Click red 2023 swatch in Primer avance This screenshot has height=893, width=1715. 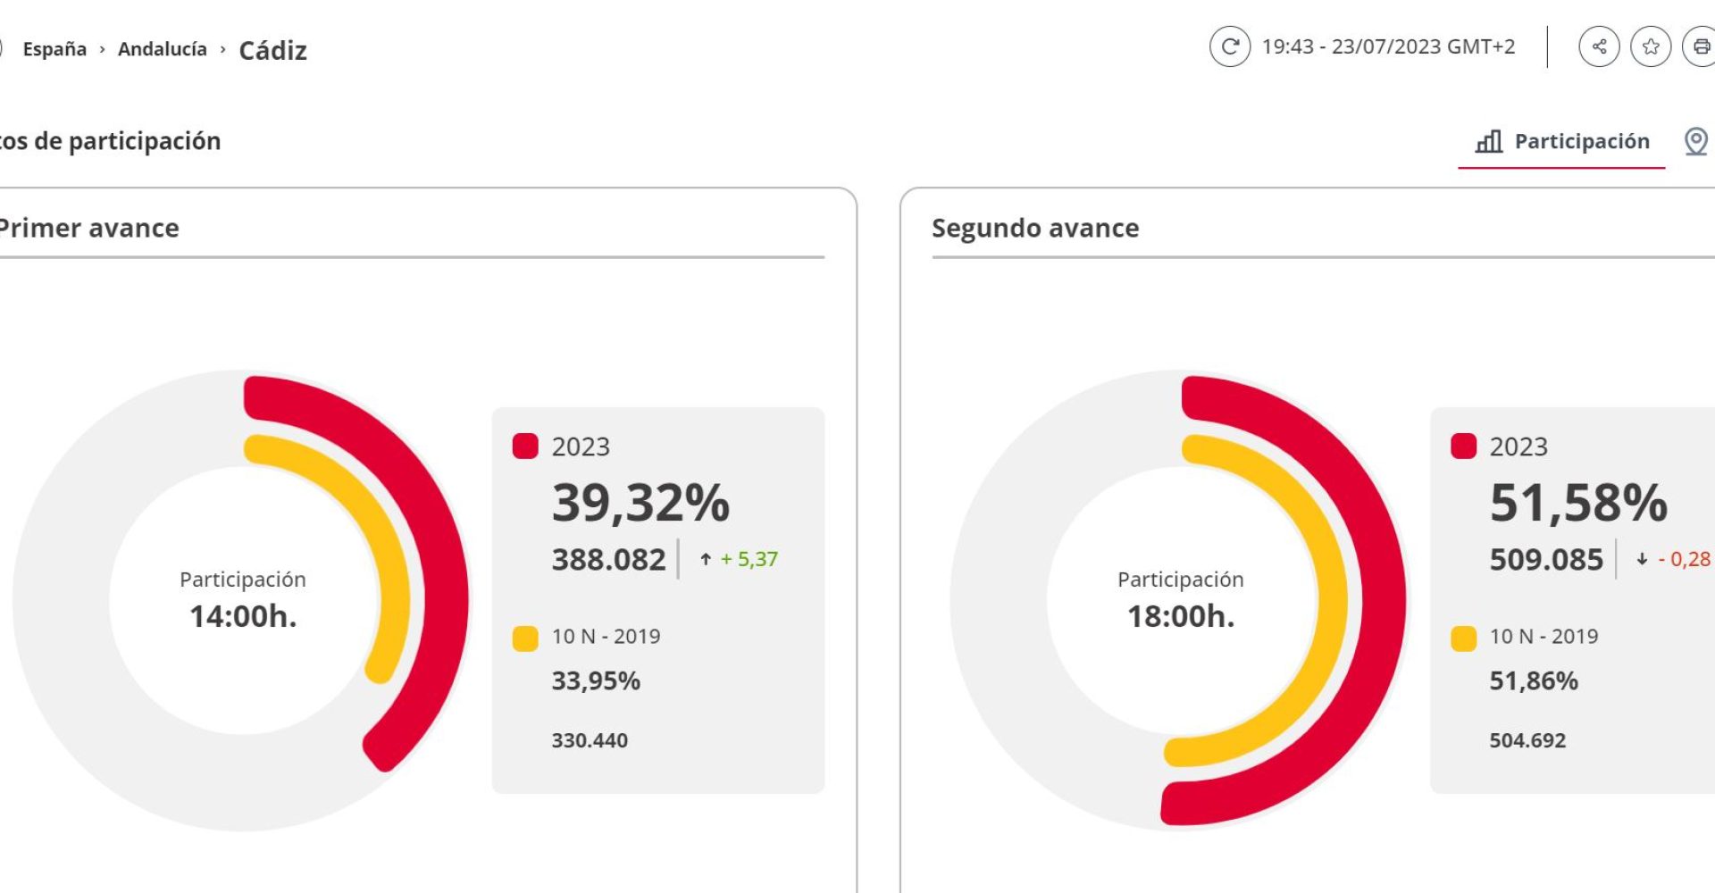coord(525,446)
